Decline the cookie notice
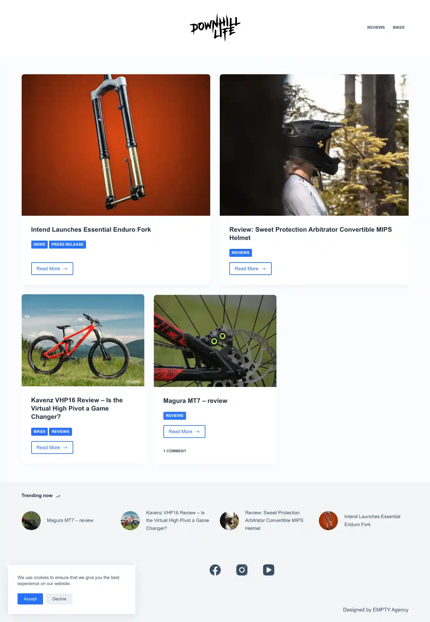Viewport: 430px width, 622px height. tap(59, 599)
